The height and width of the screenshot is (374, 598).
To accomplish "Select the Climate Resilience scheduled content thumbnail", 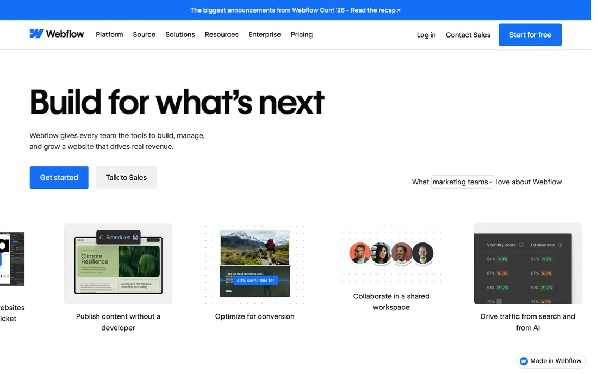I will coord(118,264).
